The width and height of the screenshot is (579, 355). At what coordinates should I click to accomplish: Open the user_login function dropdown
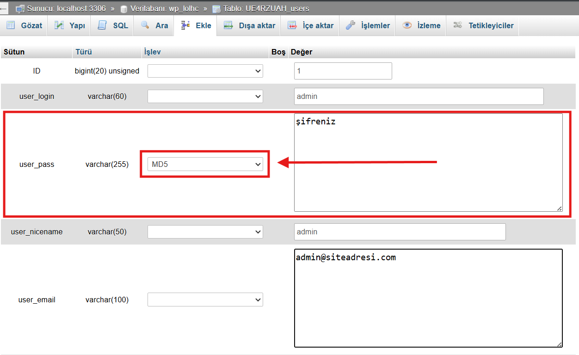tap(205, 97)
